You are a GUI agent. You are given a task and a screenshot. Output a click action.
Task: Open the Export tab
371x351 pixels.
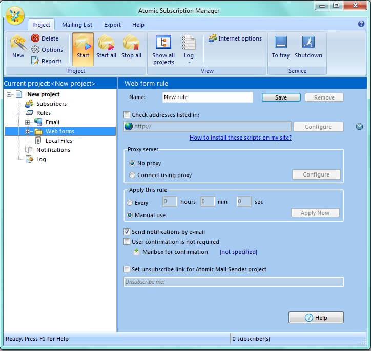coord(112,25)
